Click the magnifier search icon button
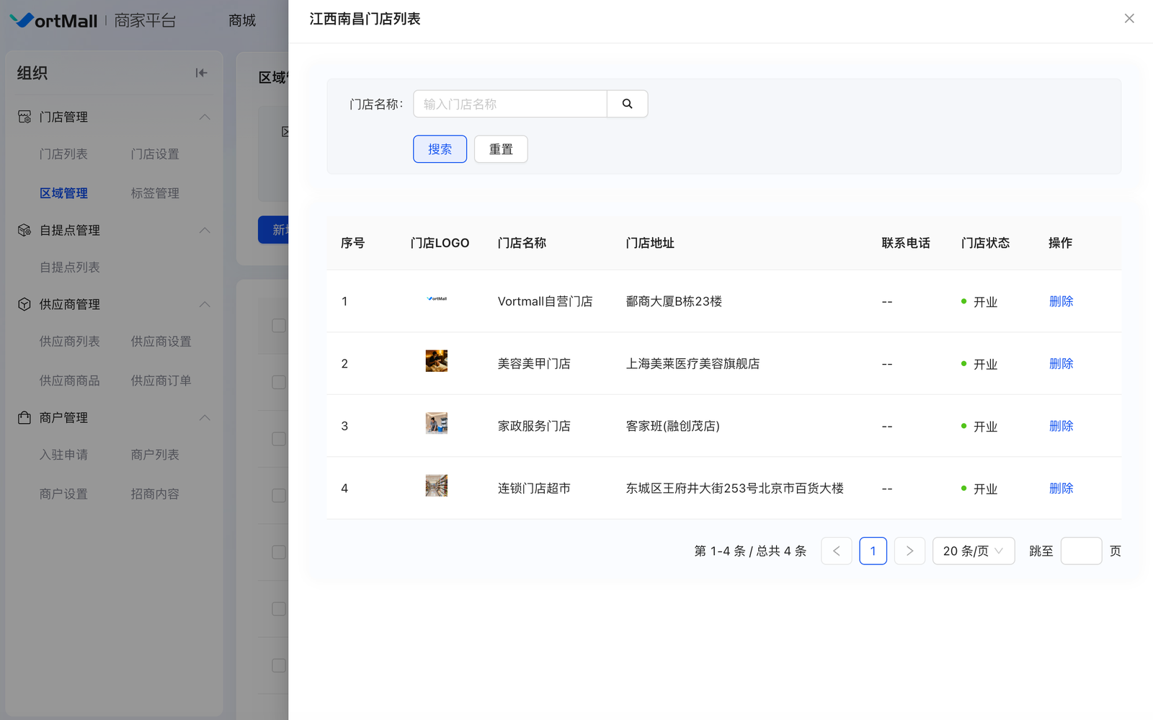The height and width of the screenshot is (720, 1153). point(627,104)
